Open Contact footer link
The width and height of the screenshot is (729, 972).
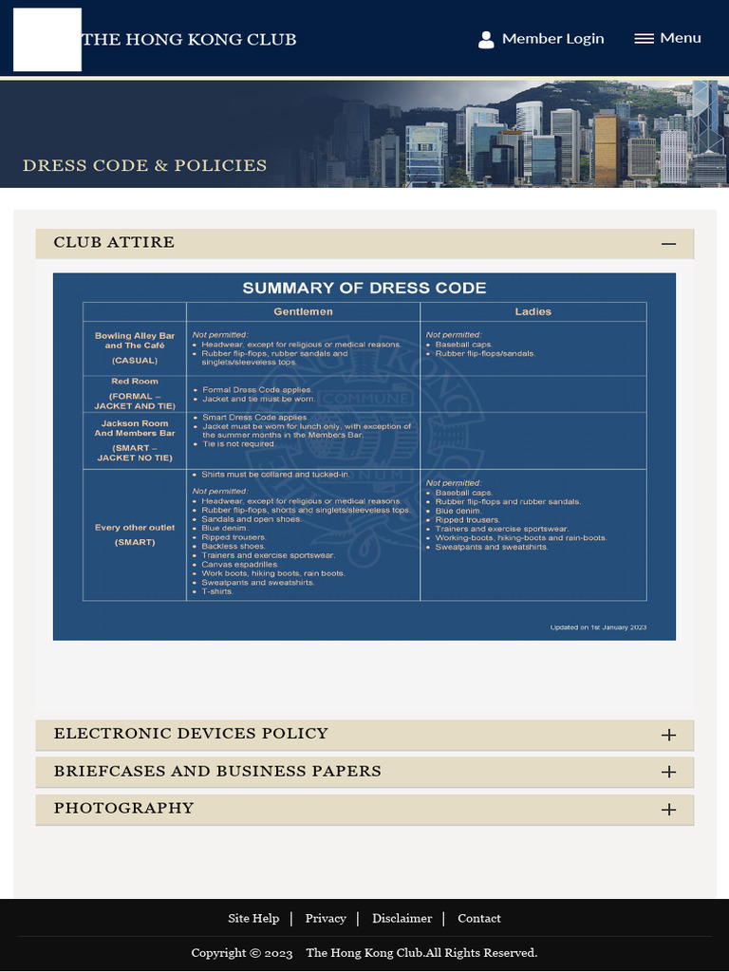click(x=479, y=918)
